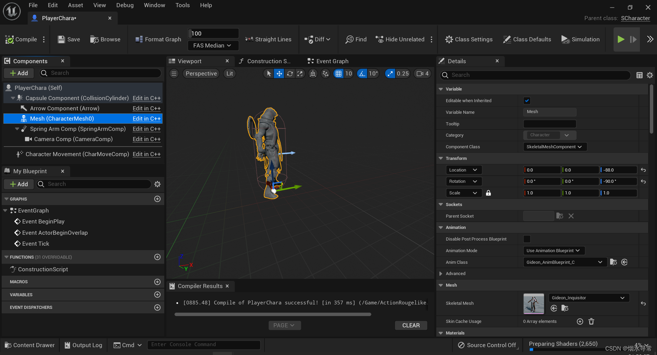Open the Tools menu
This screenshot has width=657, height=355.
pos(182,5)
